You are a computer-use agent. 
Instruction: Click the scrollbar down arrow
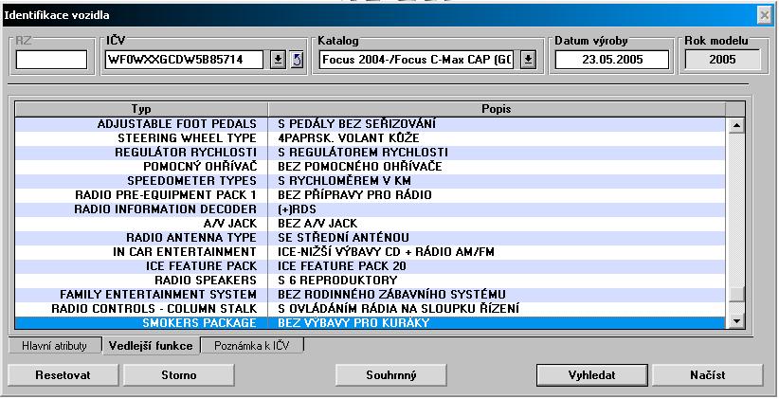tap(736, 323)
